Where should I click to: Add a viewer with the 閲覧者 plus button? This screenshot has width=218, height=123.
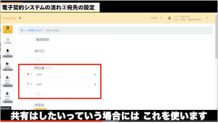38,93
